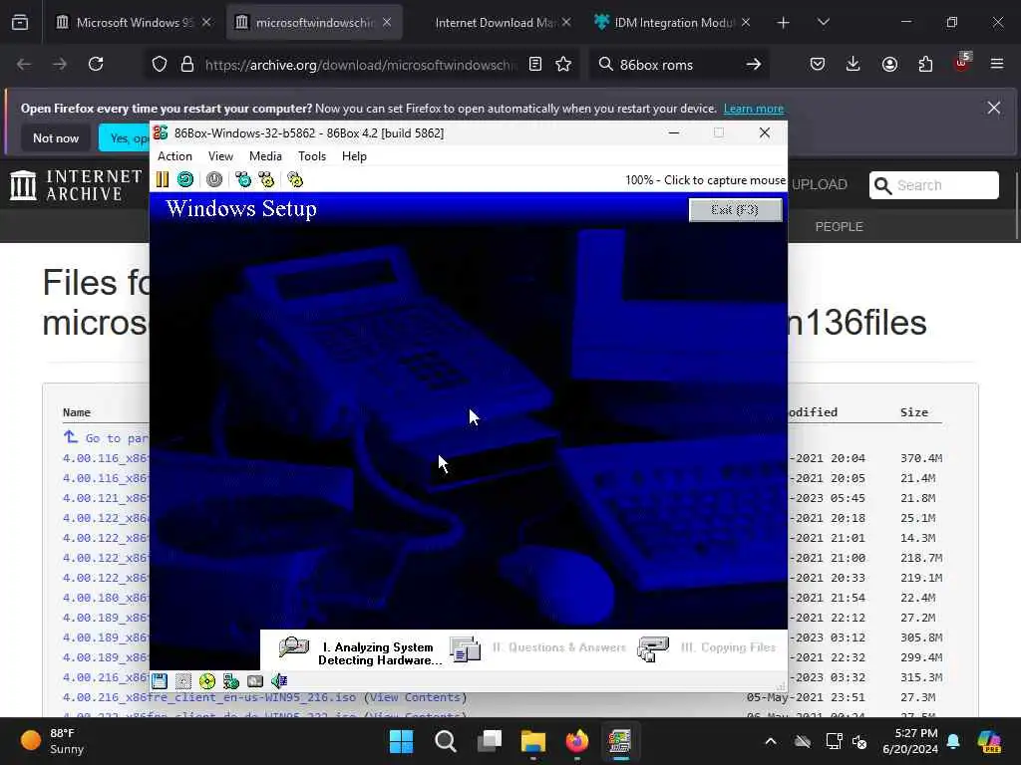1021x765 pixels.
Task: Click Exit (F3) button in Windows Setup
Action: click(735, 209)
